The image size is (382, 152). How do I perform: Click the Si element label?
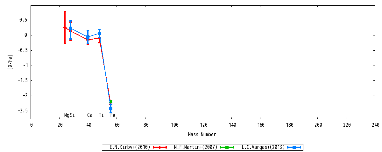[x=72, y=115]
